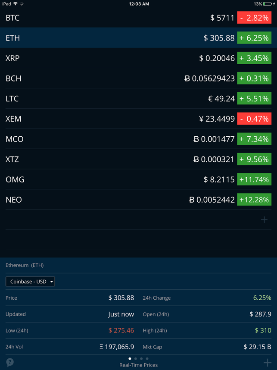Select the XTZ row
The width and height of the screenshot is (277, 370).
coord(138,159)
